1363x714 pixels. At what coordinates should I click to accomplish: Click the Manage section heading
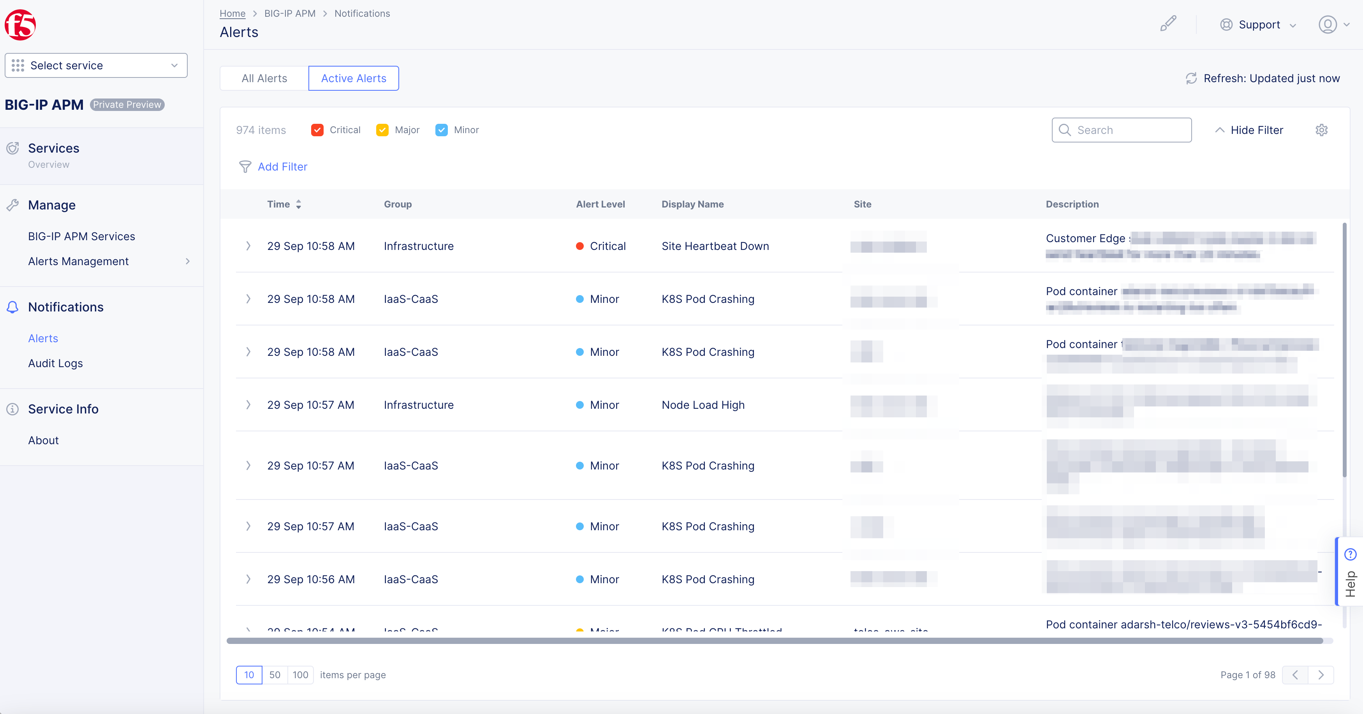pyautogui.click(x=52, y=205)
